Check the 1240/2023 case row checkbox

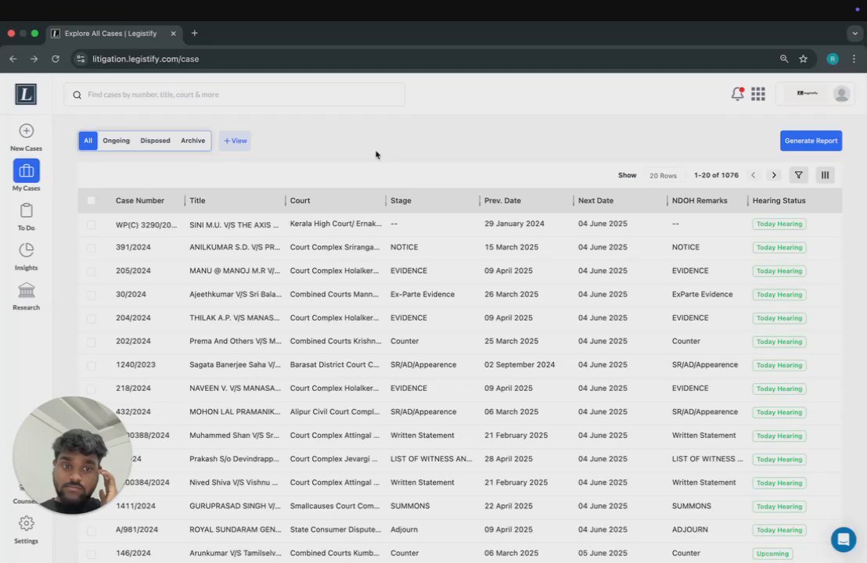92,365
